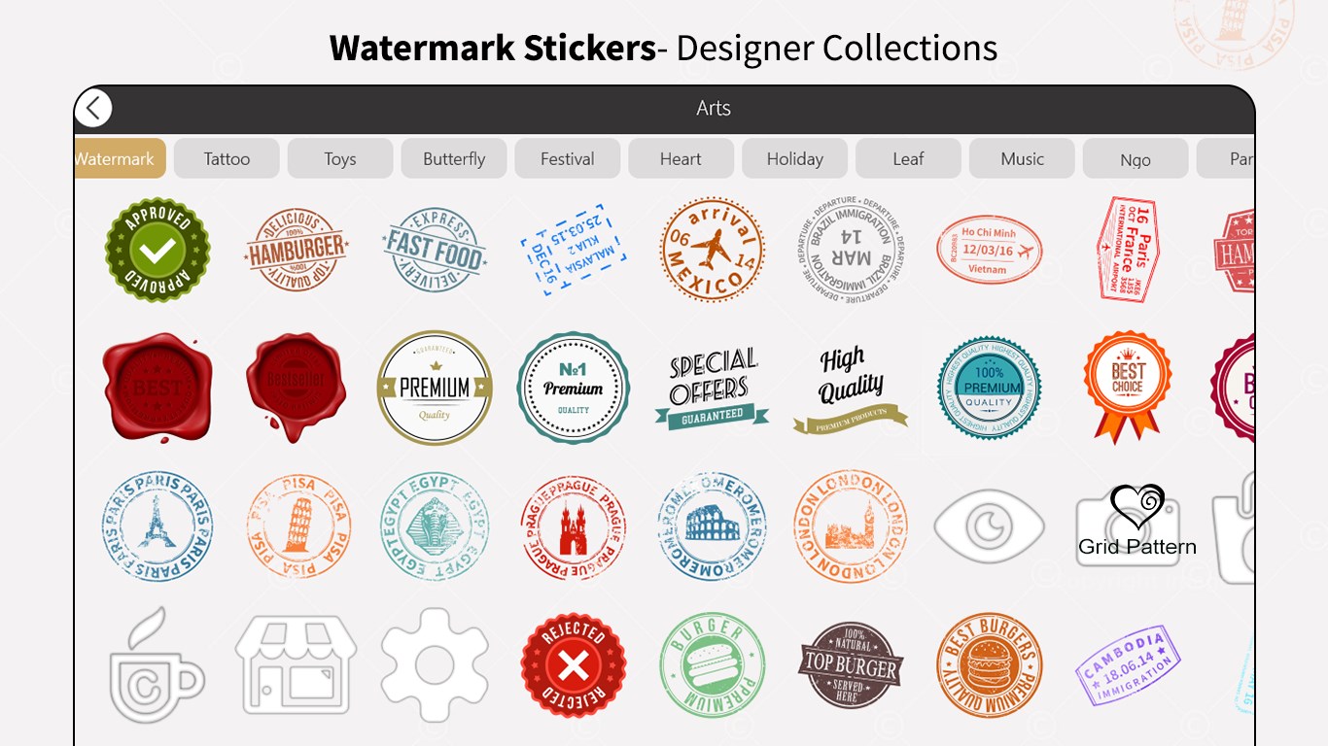Choose the coffee cup copyright watermark
The image size is (1328, 746).
156,665
